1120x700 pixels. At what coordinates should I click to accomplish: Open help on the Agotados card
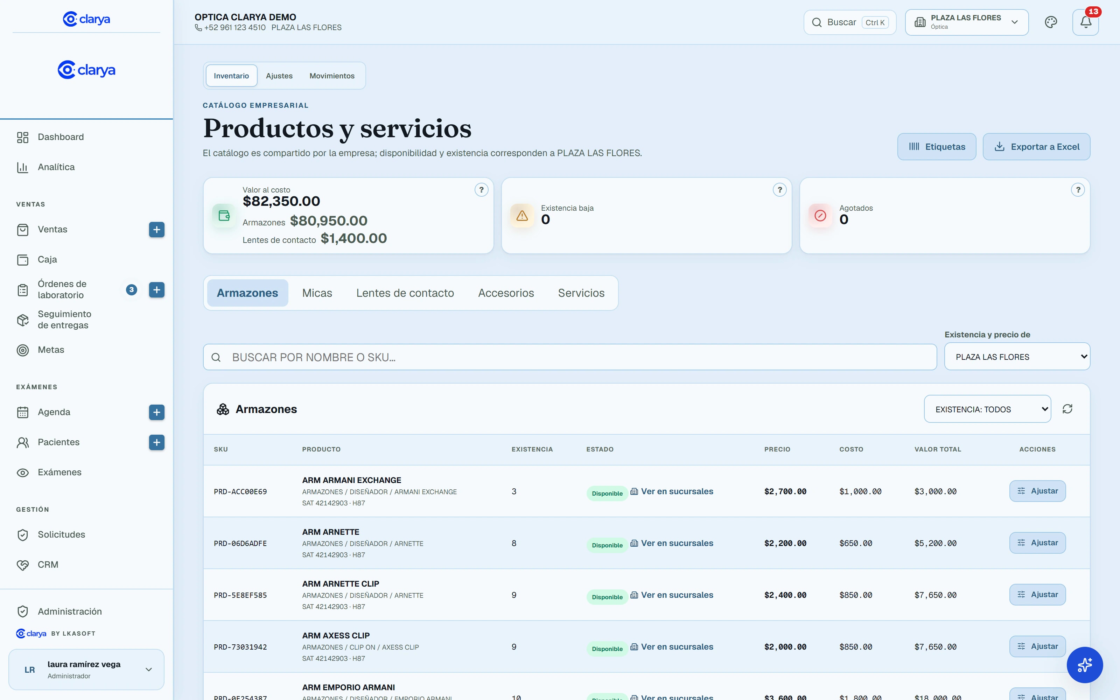tap(1078, 190)
